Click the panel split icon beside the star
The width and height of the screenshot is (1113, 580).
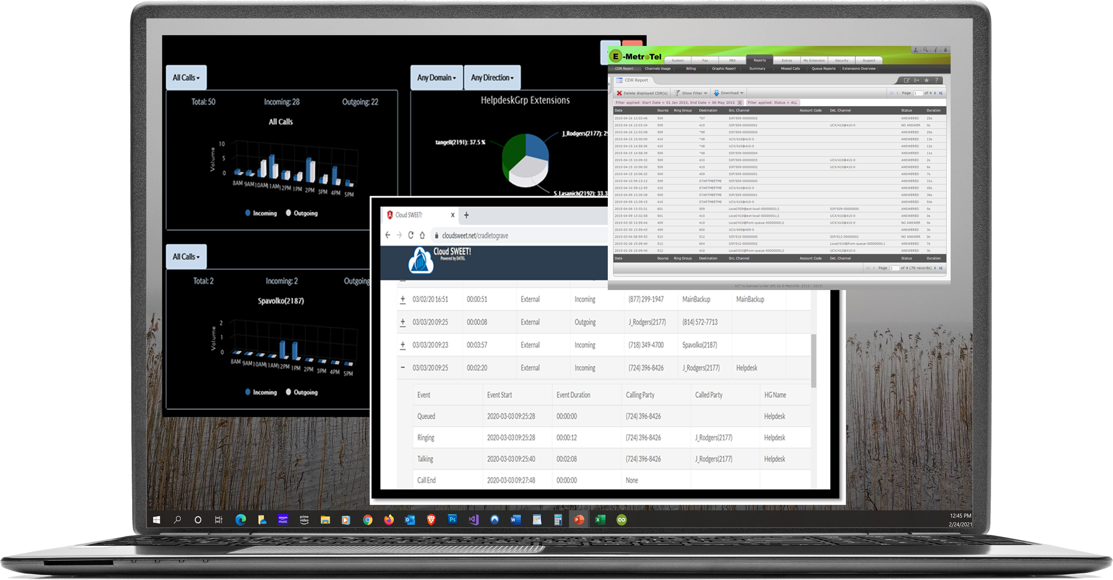pos(917,80)
